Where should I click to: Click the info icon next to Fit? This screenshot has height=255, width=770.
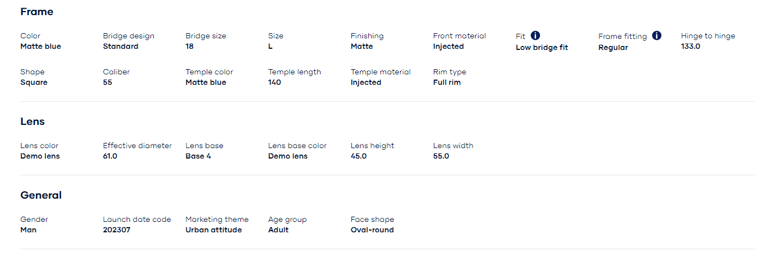[x=535, y=35]
